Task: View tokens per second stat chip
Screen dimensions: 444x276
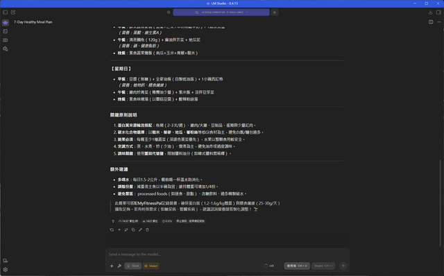Action: click(x=128, y=221)
